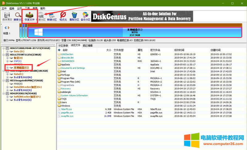Click the Search Partition (搜索分区) magnifier icon

19,15
